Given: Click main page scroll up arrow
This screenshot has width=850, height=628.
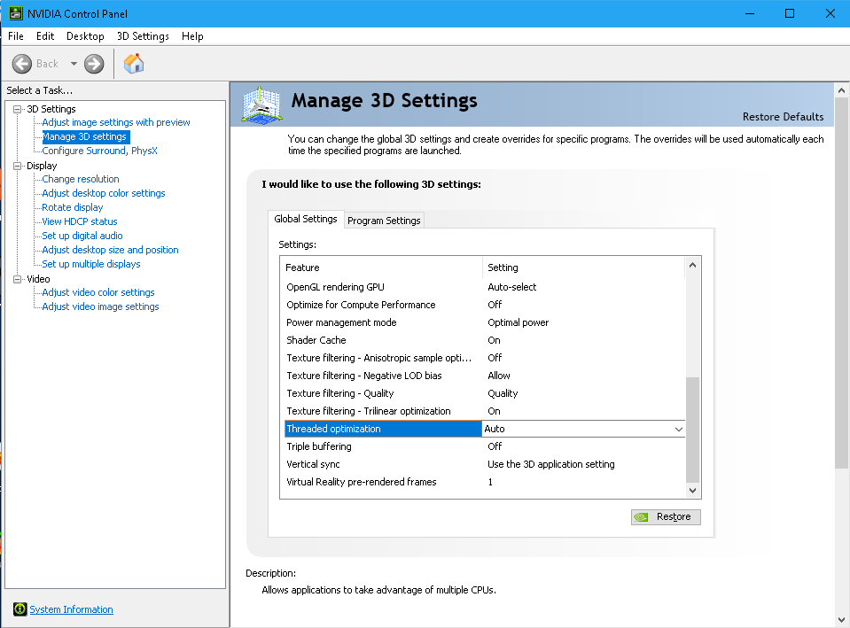Looking at the screenshot, I should [841, 90].
